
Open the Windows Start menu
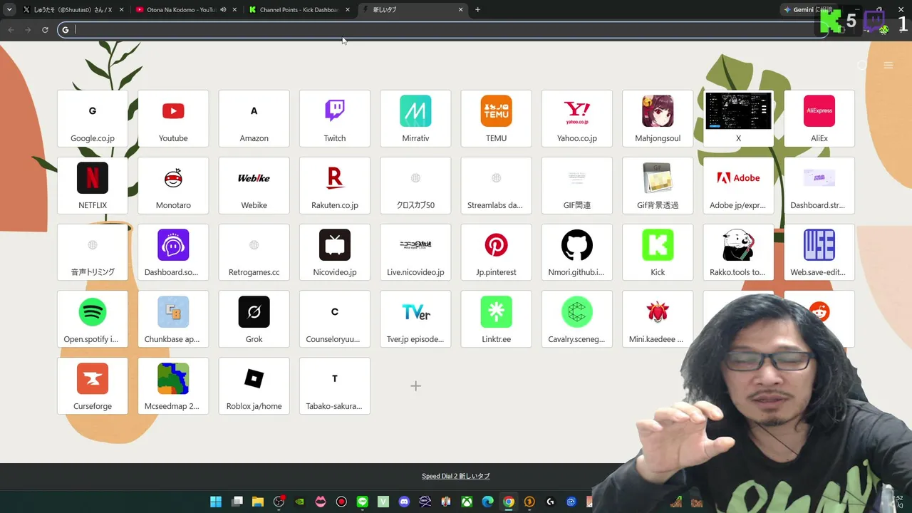pos(216,502)
